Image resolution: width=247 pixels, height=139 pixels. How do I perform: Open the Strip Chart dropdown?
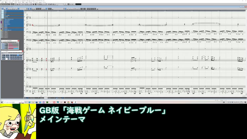(34, 98)
